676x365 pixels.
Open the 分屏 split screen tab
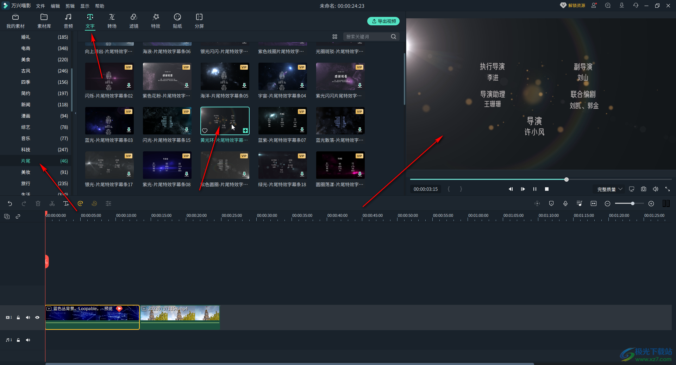(199, 21)
